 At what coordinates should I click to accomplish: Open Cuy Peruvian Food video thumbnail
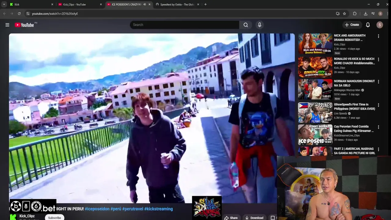[315, 134]
